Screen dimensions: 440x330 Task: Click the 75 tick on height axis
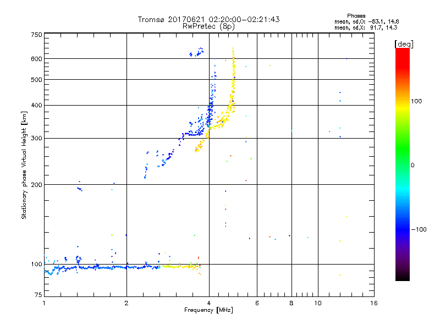pos(38,296)
